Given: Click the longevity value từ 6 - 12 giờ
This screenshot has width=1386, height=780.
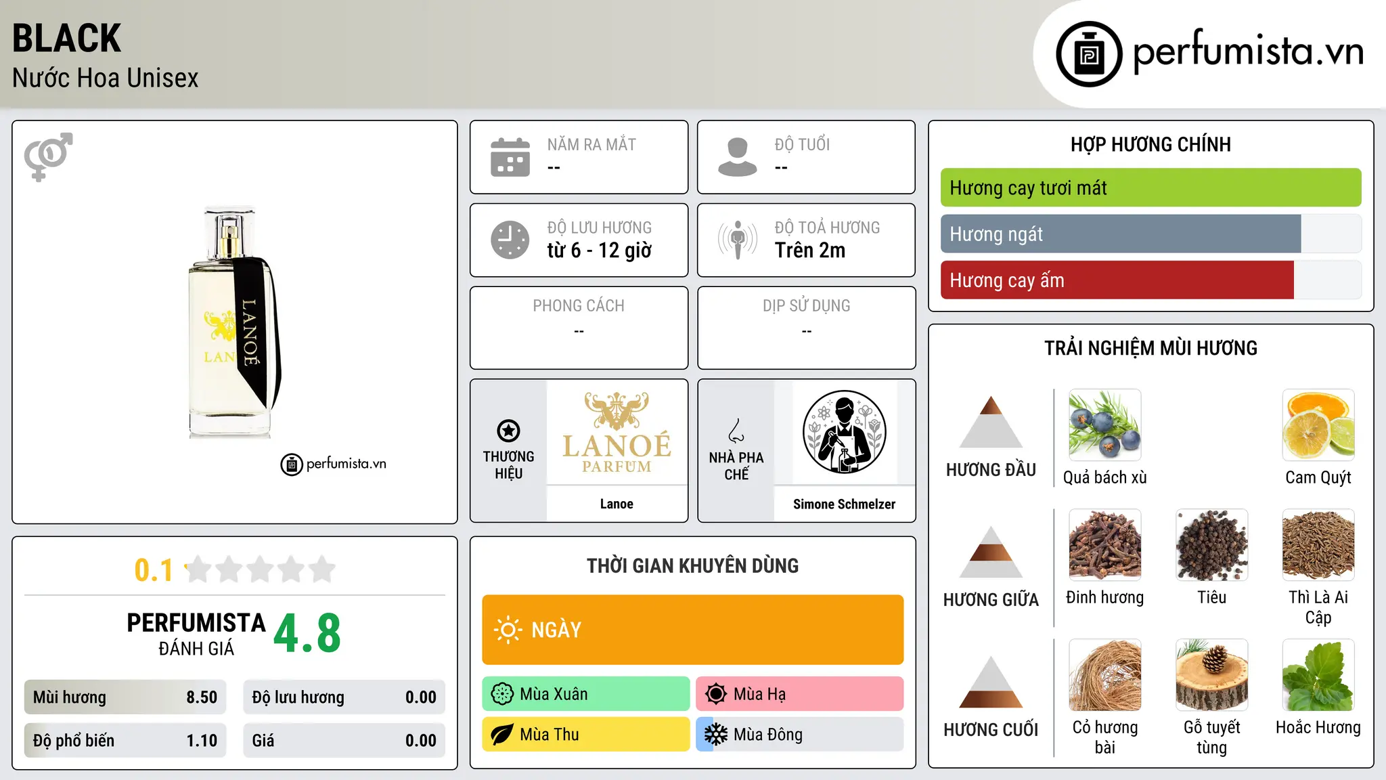Looking at the screenshot, I should [x=600, y=250].
